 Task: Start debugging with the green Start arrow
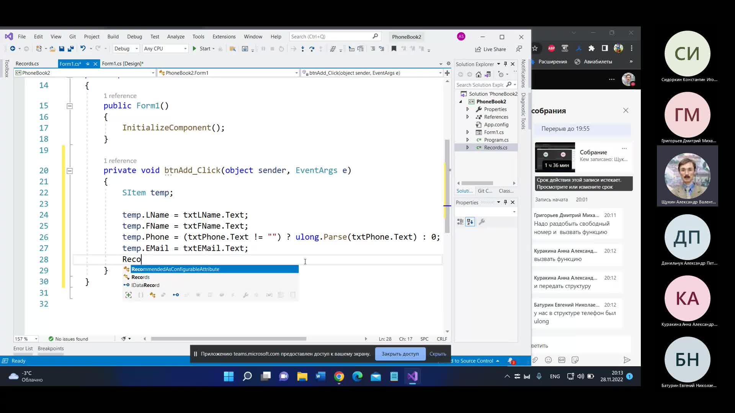pos(194,49)
